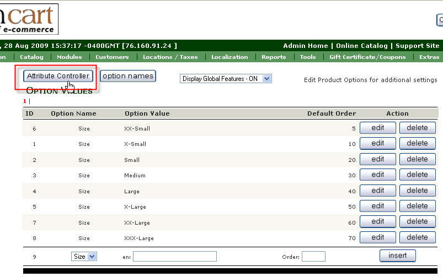
Task: Click the Order input field
Action: (x=313, y=257)
